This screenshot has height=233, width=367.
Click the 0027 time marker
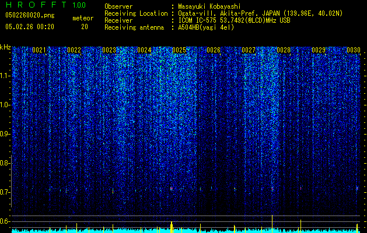[249, 50]
